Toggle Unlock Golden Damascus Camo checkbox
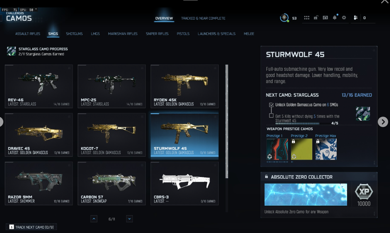Viewport: 390px width, 233px height. coord(271,105)
